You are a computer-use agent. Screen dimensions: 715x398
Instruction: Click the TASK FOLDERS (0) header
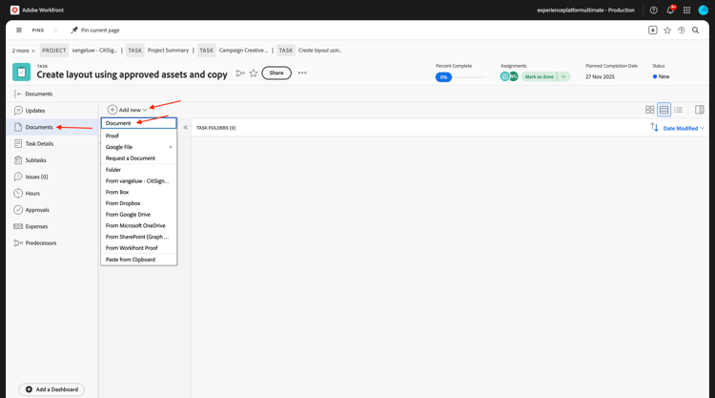[216, 128]
